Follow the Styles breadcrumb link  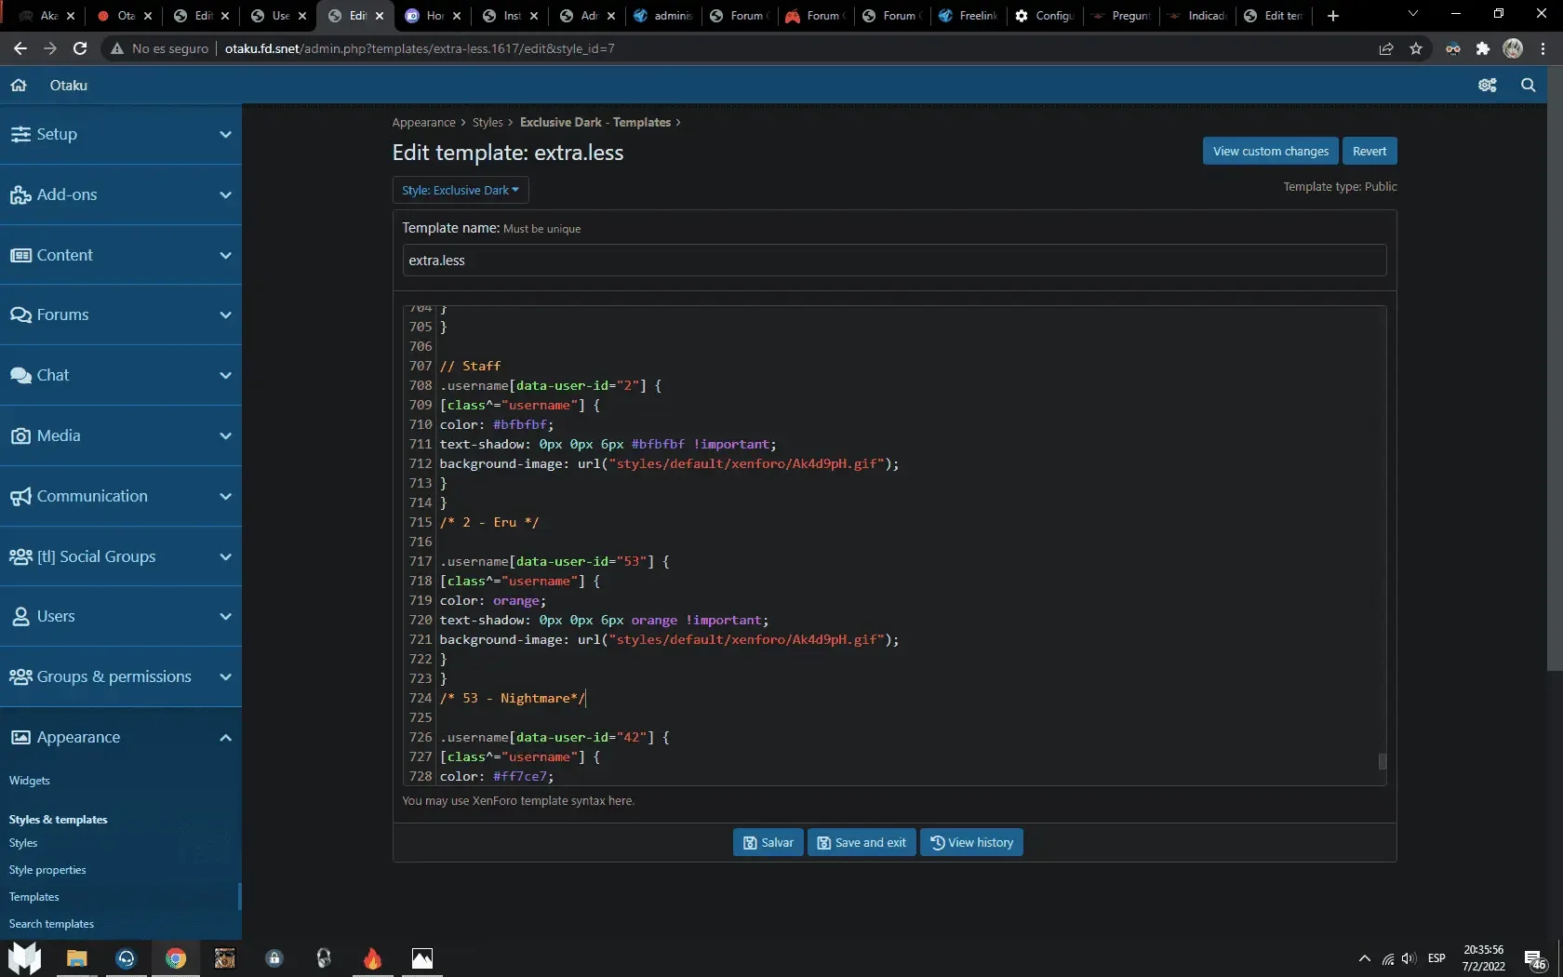click(488, 122)
